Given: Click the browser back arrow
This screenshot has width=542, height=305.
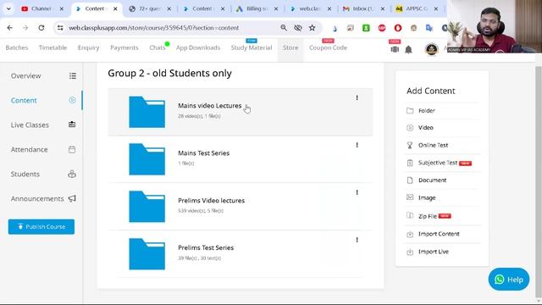Looking at the screenshot, I should click(x=9, y=28).
